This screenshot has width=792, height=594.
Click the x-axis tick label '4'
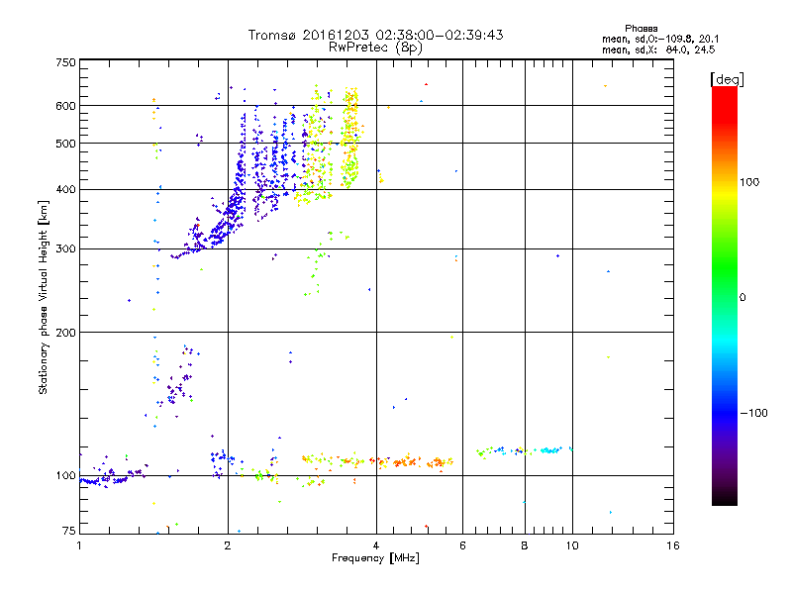(x=376, y=545)
